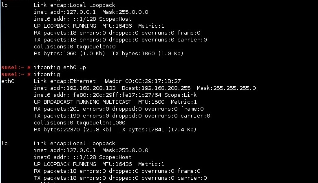This screenshot has width=318, height=183.
Task: Click the 'TX packets:199' text
Action: click(57, 115)
